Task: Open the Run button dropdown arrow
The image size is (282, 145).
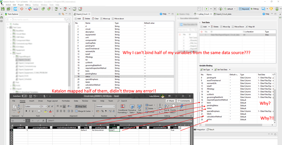Action: point(211,9)
